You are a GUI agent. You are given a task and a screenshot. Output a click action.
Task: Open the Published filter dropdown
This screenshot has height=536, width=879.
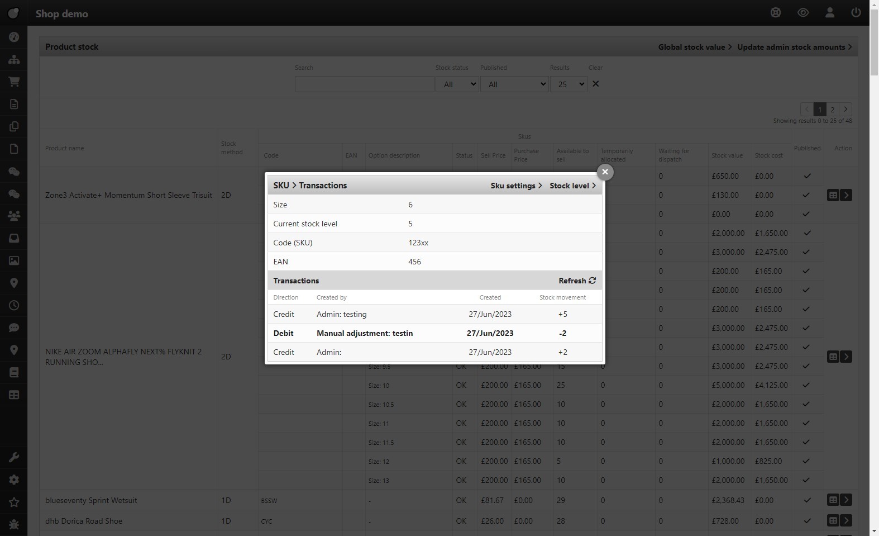click(514, 84)
